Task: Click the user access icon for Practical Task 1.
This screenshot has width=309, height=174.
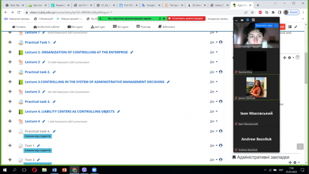Action: pos(221,42)
